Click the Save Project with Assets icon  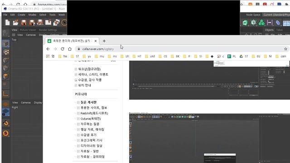(x=48, y=23)
